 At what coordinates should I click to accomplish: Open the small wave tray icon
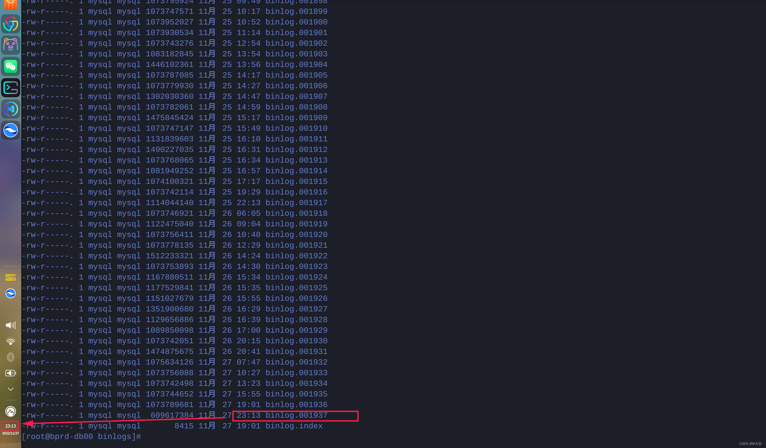[11, 293]
